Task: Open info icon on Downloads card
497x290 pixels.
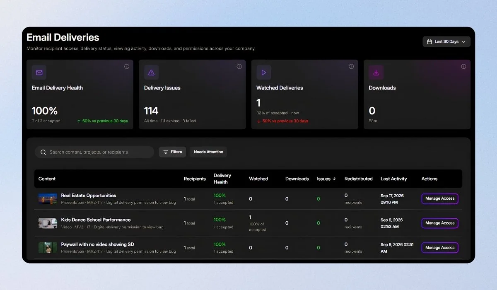Action: [x=464, y=66]
